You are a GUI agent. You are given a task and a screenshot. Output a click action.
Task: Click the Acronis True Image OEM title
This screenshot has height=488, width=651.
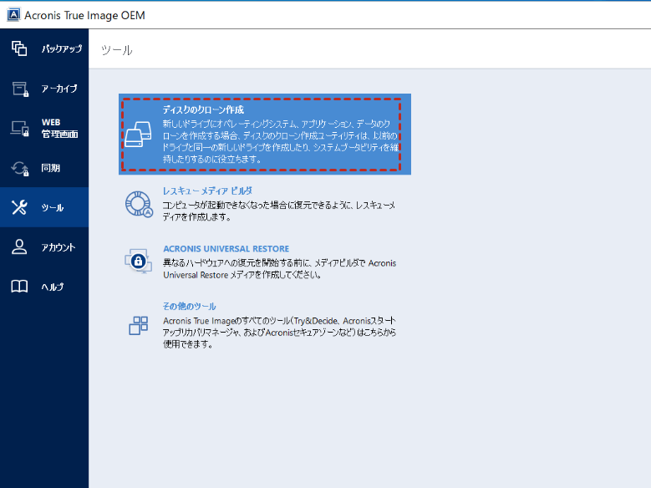[84, 15]
